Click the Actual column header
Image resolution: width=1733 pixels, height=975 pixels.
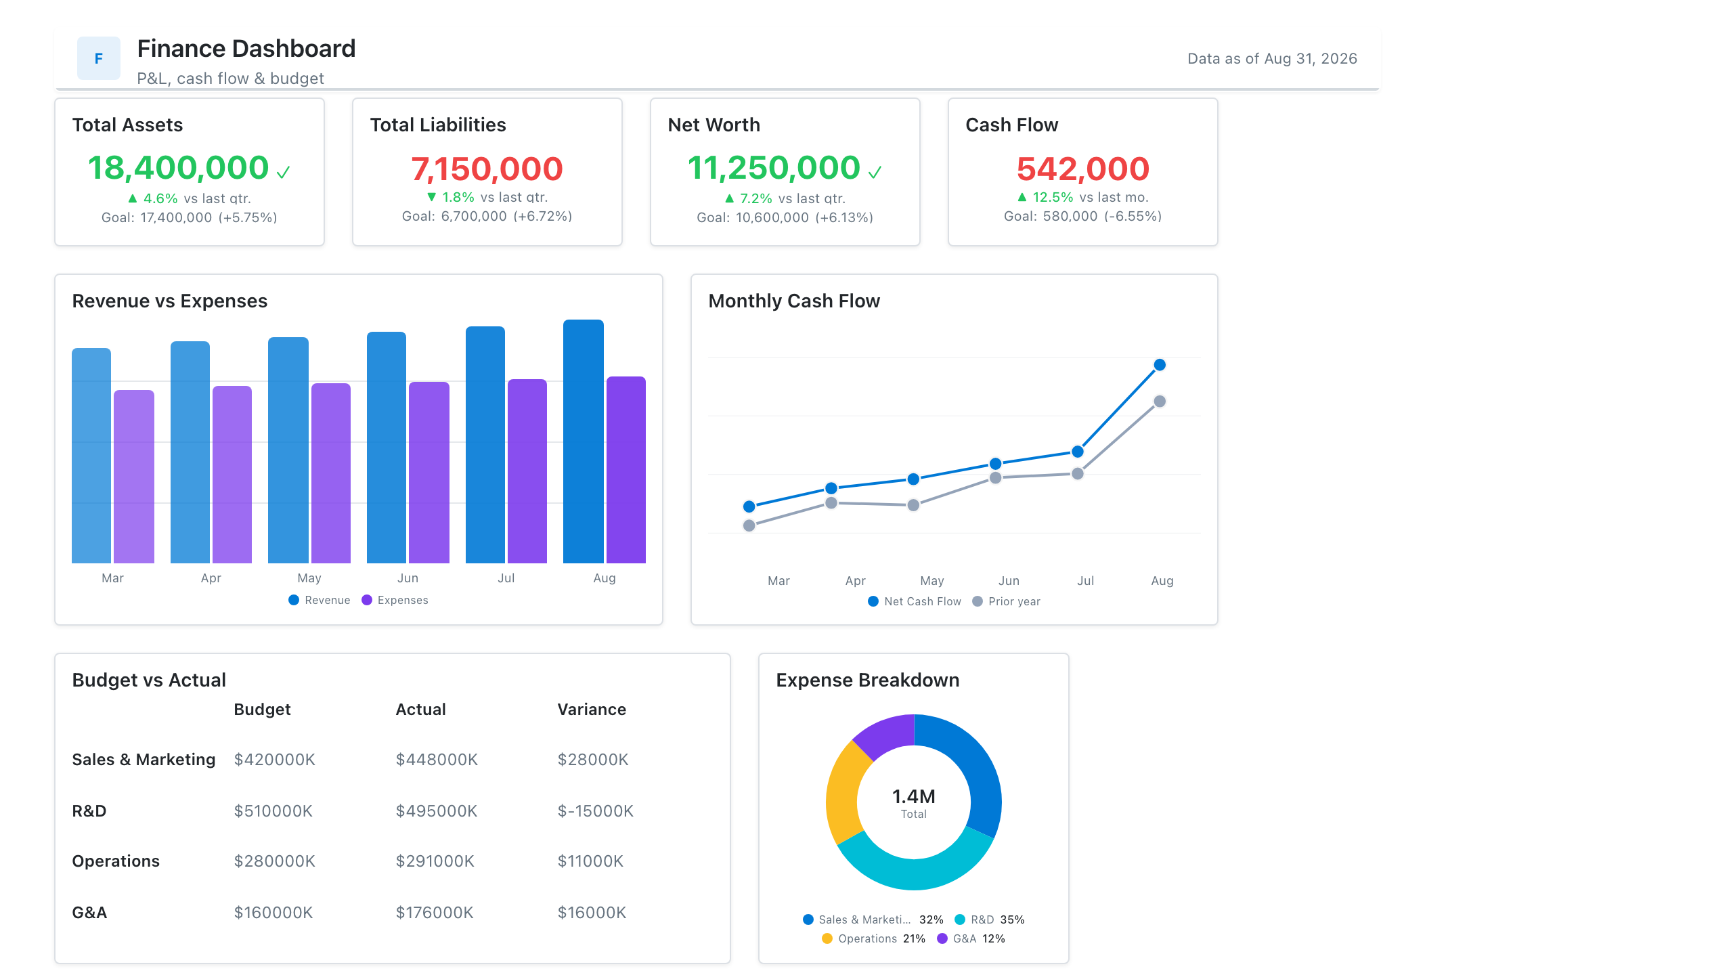click(x=420, y=710)
